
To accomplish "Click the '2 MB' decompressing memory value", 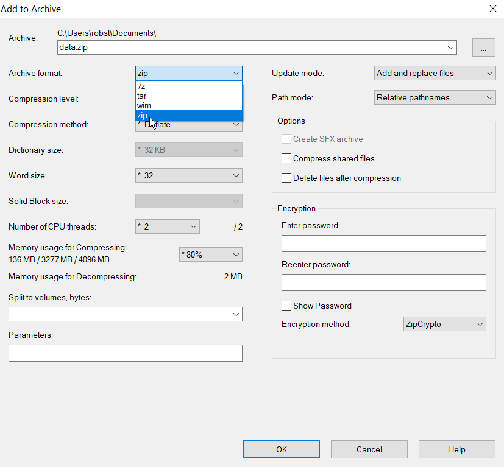I will (x=233, y=276).
